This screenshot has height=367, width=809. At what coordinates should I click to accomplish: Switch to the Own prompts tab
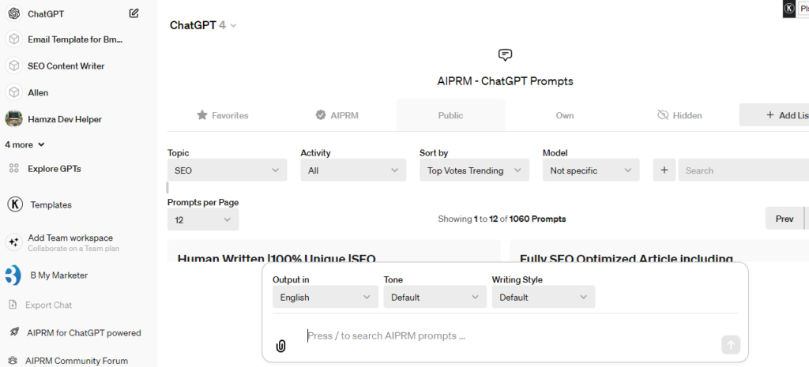(x=564, y=115)
